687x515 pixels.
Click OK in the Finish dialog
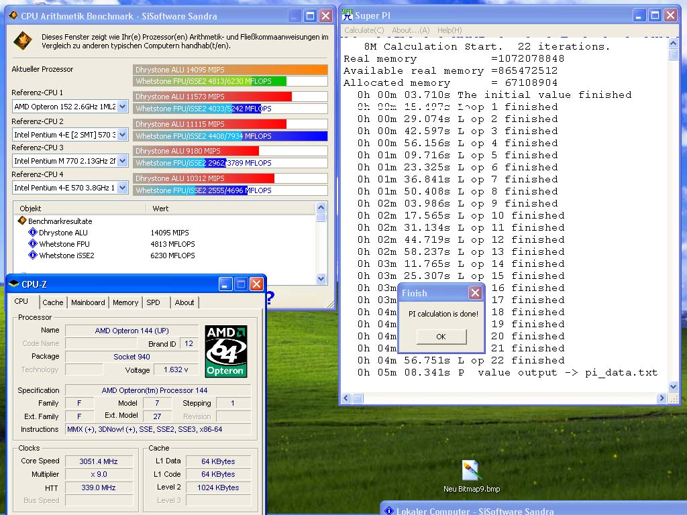click(441, 337)
